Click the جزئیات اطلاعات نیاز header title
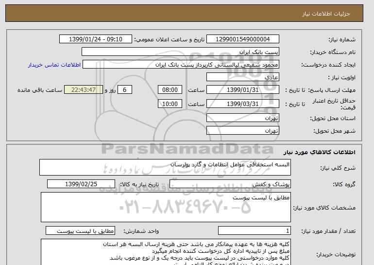This screenshot has height=265, width=374. pyautogui.click(x=326, y=14)
